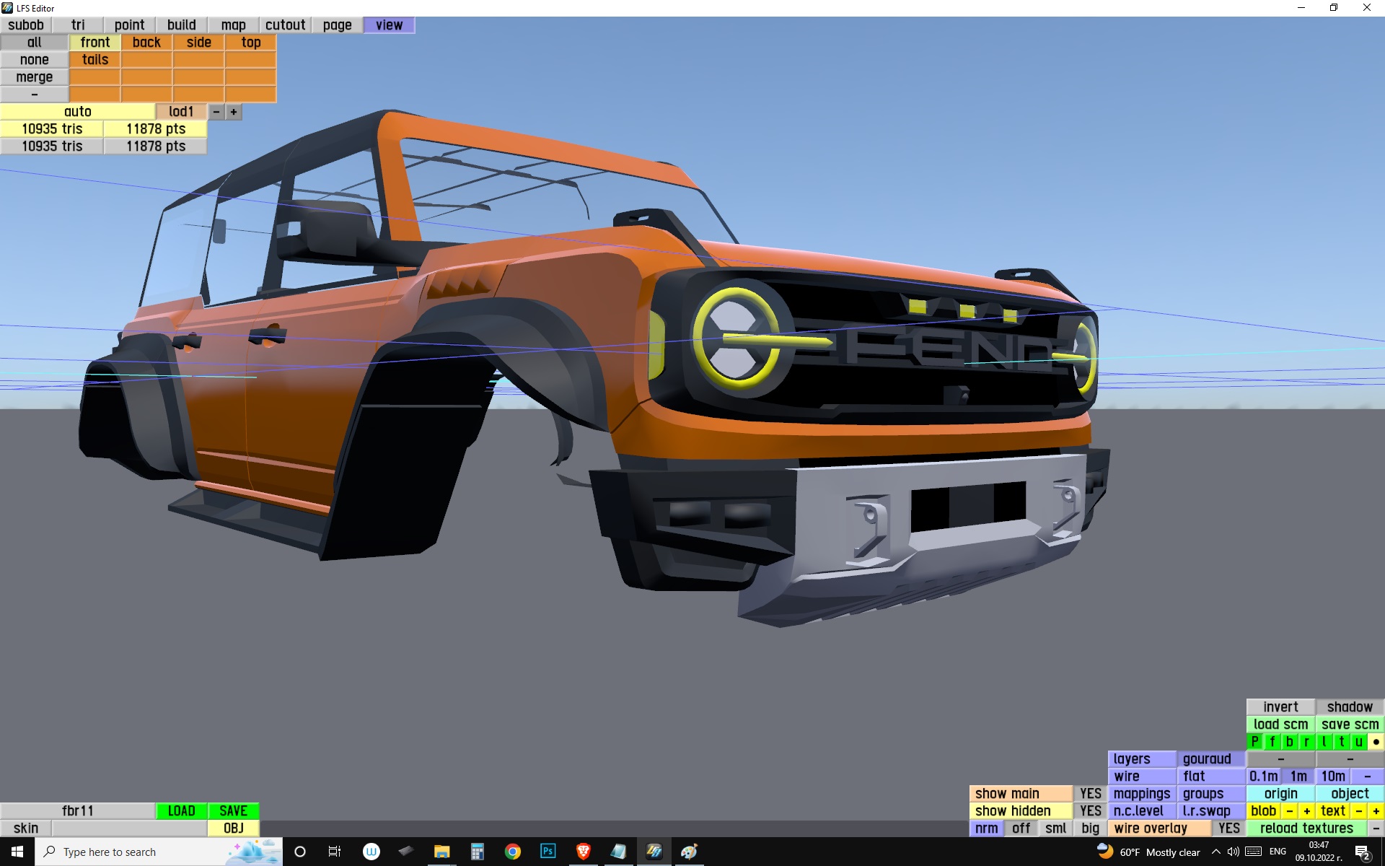Open the cutout tab
Screen dimensions: 1385x866
[x=285, y=25]
